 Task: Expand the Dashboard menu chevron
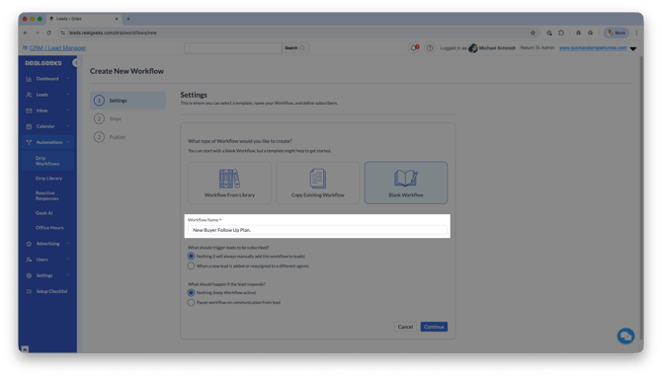[x=68, y=79]
